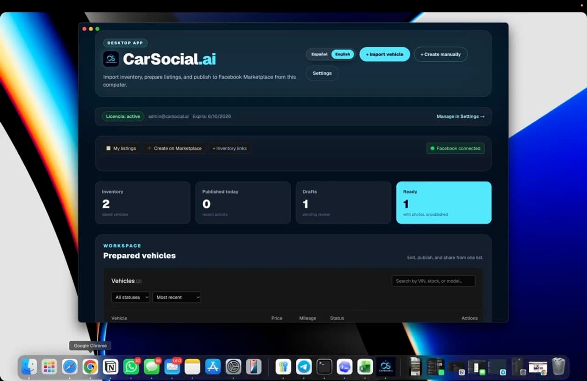Open System Settings from the dock
This screenshot has width=587, height=381.
pos(233,366)
